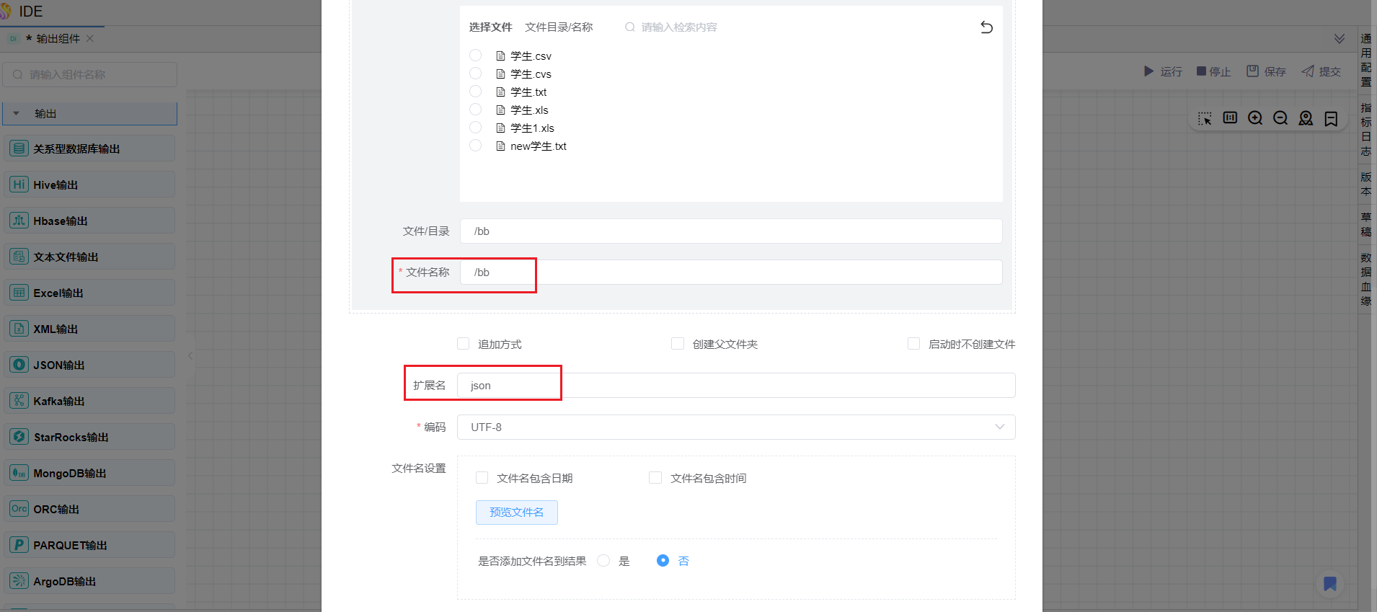
Task: Click the area selection cursor icon
Action: [x=1205, y=118]
